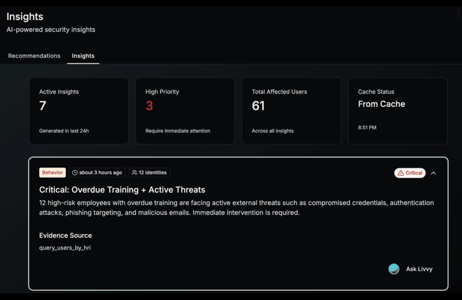Click the about 3 hours ago label
Image resolution: width=462 pixels, height=300 pixels.
click(100, 172)
